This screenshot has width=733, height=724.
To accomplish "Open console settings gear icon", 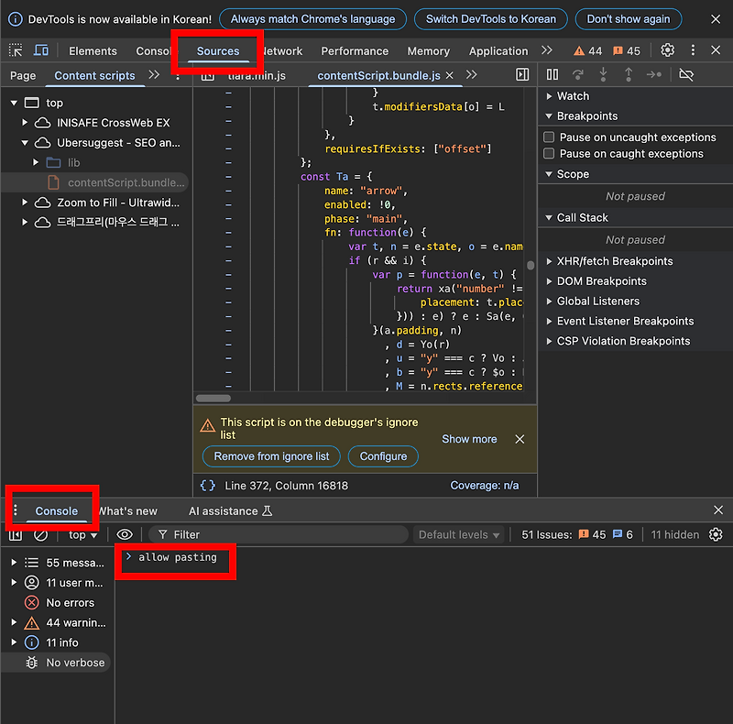I will tap(716, 534).
